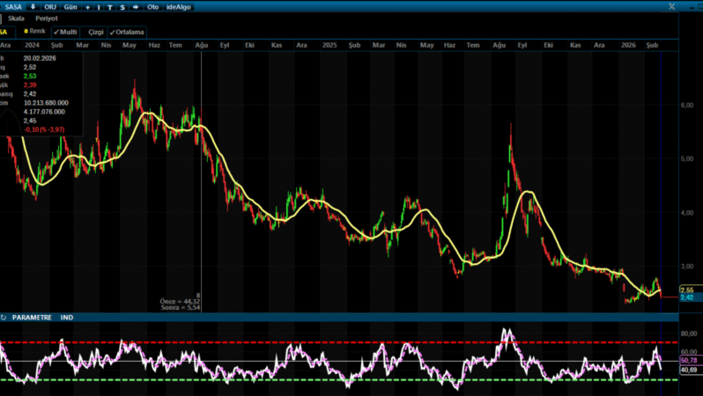Click the ideAlgo button
The image size is (703, 396).
(x=178, y=7)
